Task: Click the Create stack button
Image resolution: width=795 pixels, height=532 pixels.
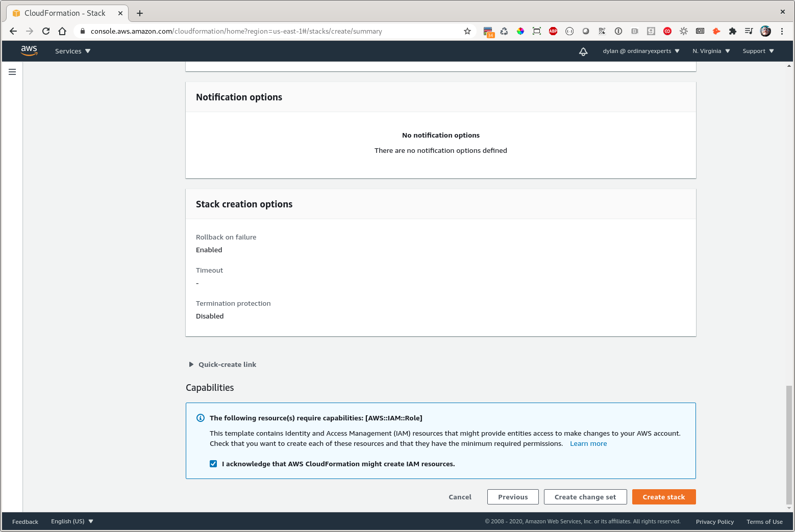Action: [x=663, y=497]
